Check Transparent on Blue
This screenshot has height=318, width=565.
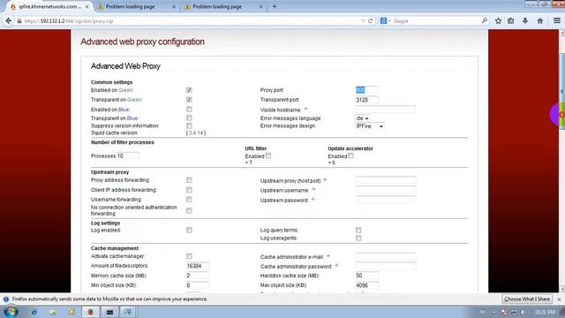click(x=189, y=117)
